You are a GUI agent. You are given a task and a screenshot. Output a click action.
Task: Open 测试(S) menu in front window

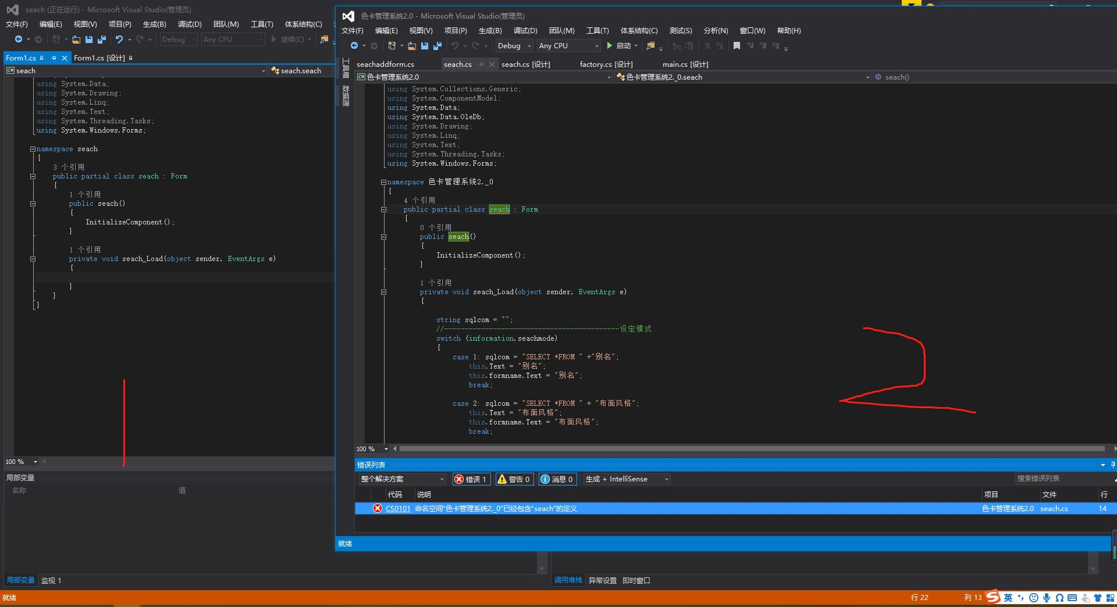pyautogui.click(x=680, y=30)
